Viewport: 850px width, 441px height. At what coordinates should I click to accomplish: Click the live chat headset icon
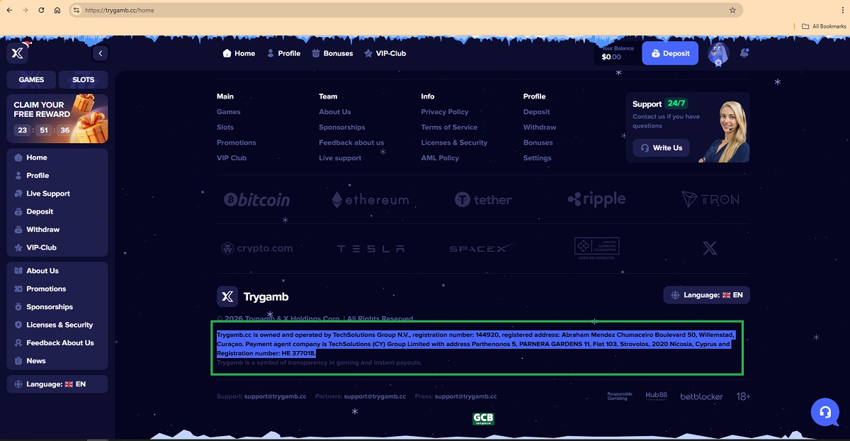pos(824,412)
